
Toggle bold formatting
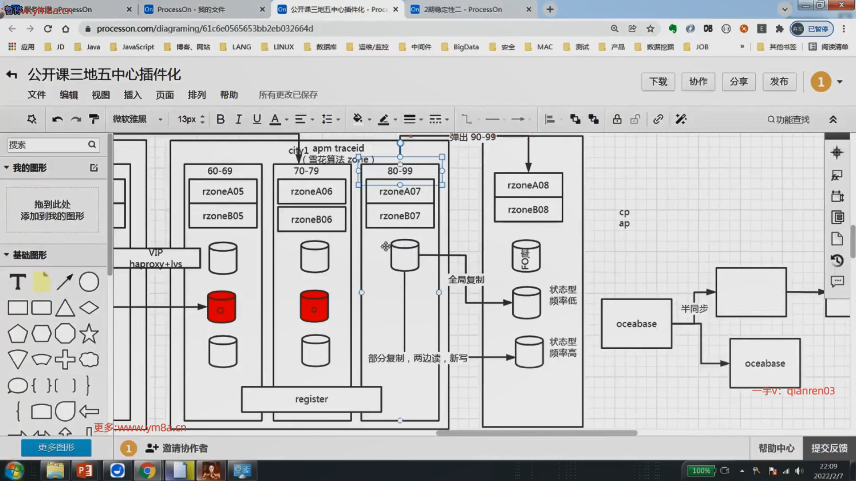(220, 119)
